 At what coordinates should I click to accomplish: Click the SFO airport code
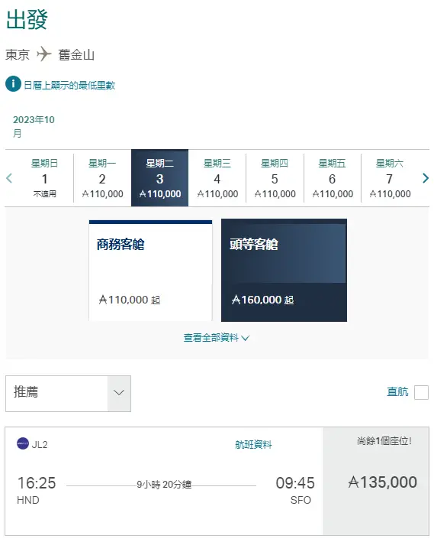[x=301, y=500]
